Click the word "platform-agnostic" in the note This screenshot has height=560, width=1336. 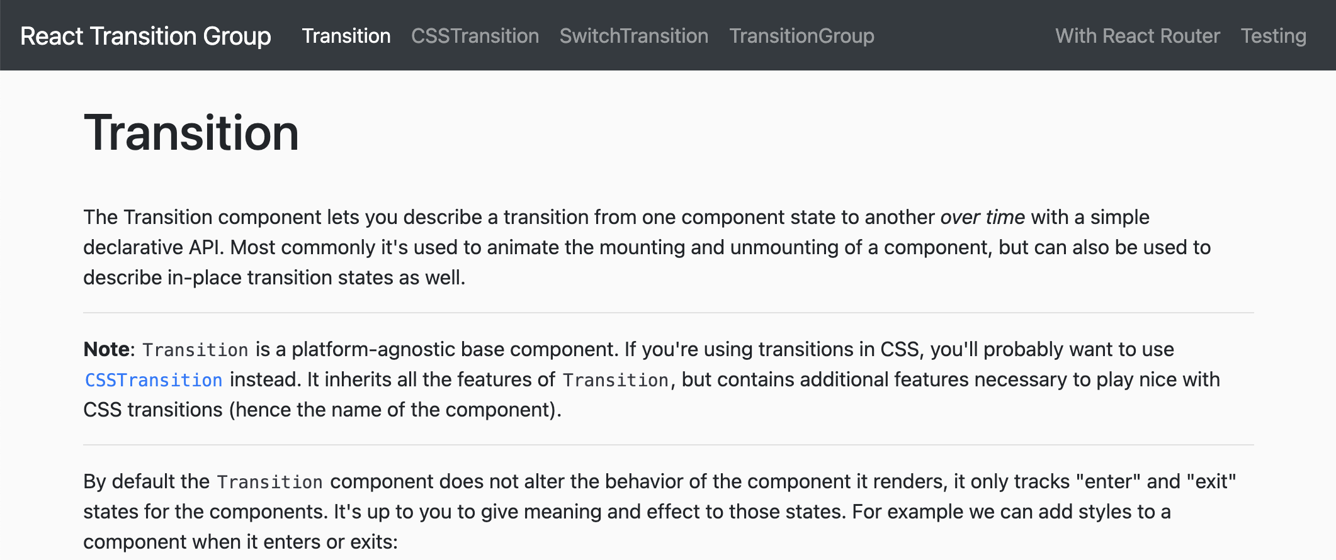[x=373, y=349]
